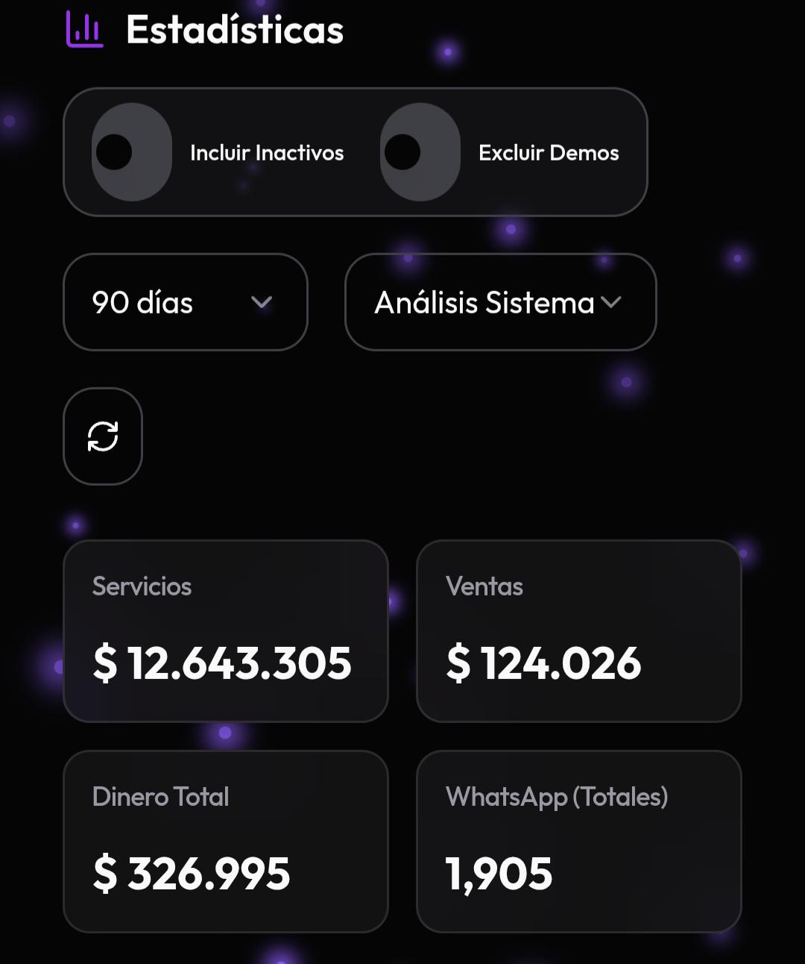Open the 90 días period dropdown

pyautogui.click(x=186, y=302)
